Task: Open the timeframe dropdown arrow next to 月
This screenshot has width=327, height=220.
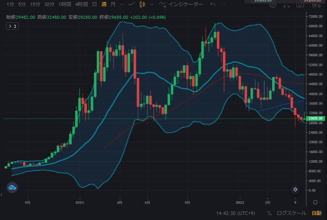Action: pos(121,5)
